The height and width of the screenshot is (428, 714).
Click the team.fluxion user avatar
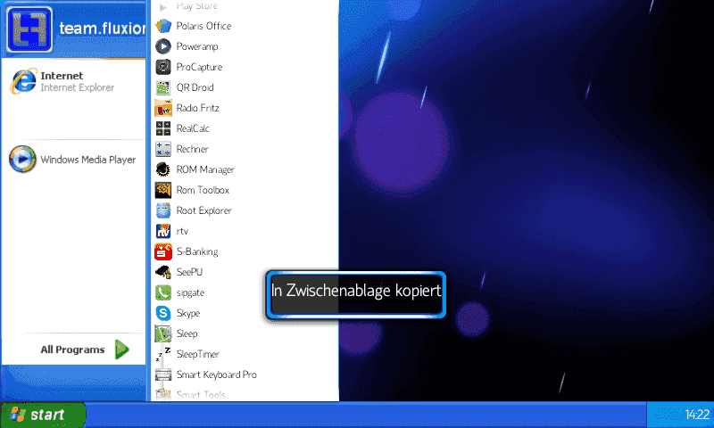(29, 29)
